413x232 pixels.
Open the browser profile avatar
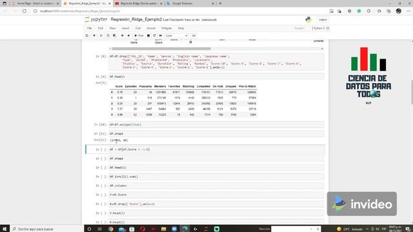point(399,11)
